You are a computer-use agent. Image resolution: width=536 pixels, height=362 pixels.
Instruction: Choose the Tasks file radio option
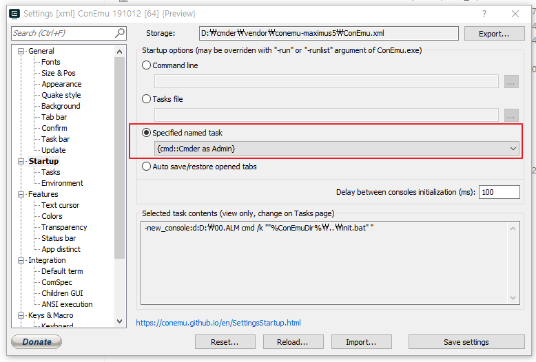click(x=146, y=99)
